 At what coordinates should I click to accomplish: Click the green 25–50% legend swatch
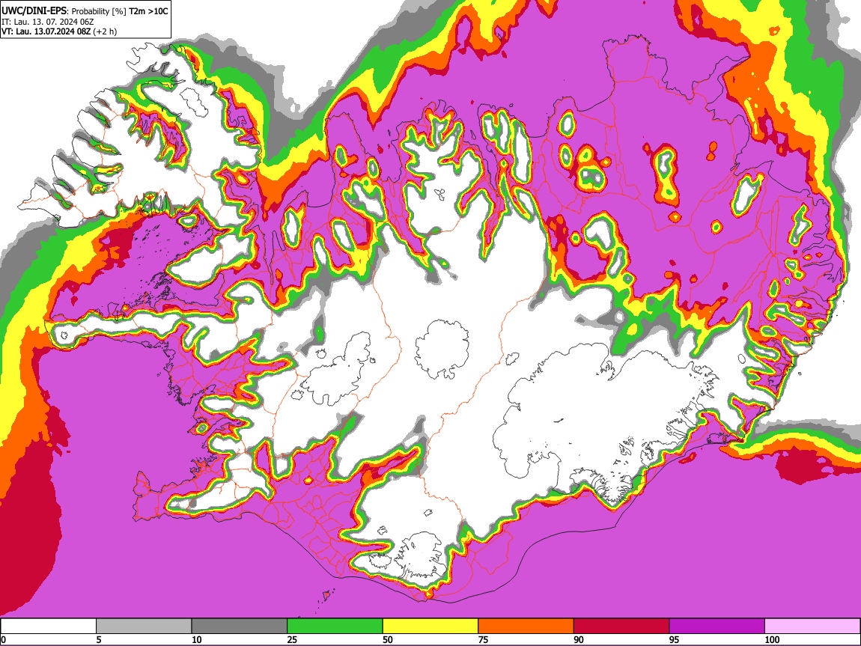(x=335, y=626)
